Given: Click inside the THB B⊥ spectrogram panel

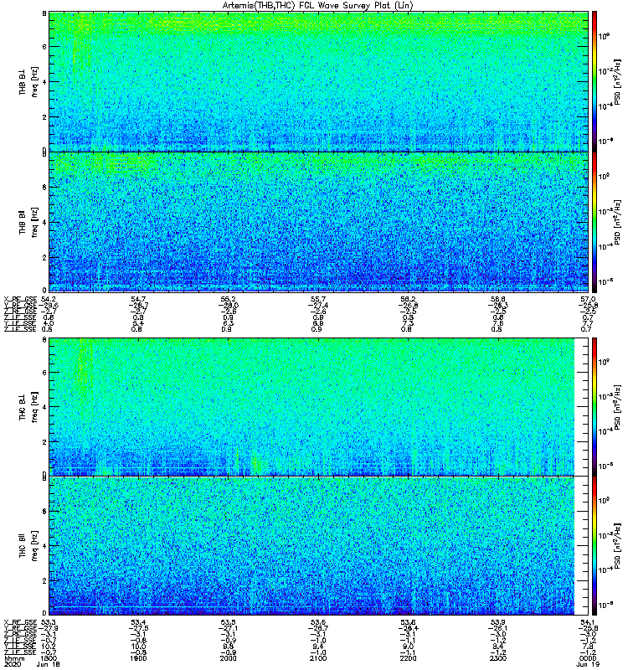Looking at the screenshot, I should [x=318, y=81].
